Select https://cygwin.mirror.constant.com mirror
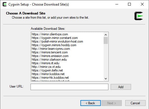 tap(55, 38)
